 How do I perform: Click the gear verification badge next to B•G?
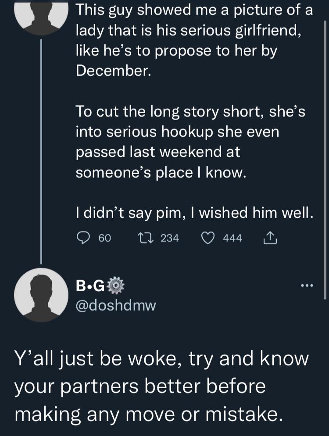coord(115,285)
